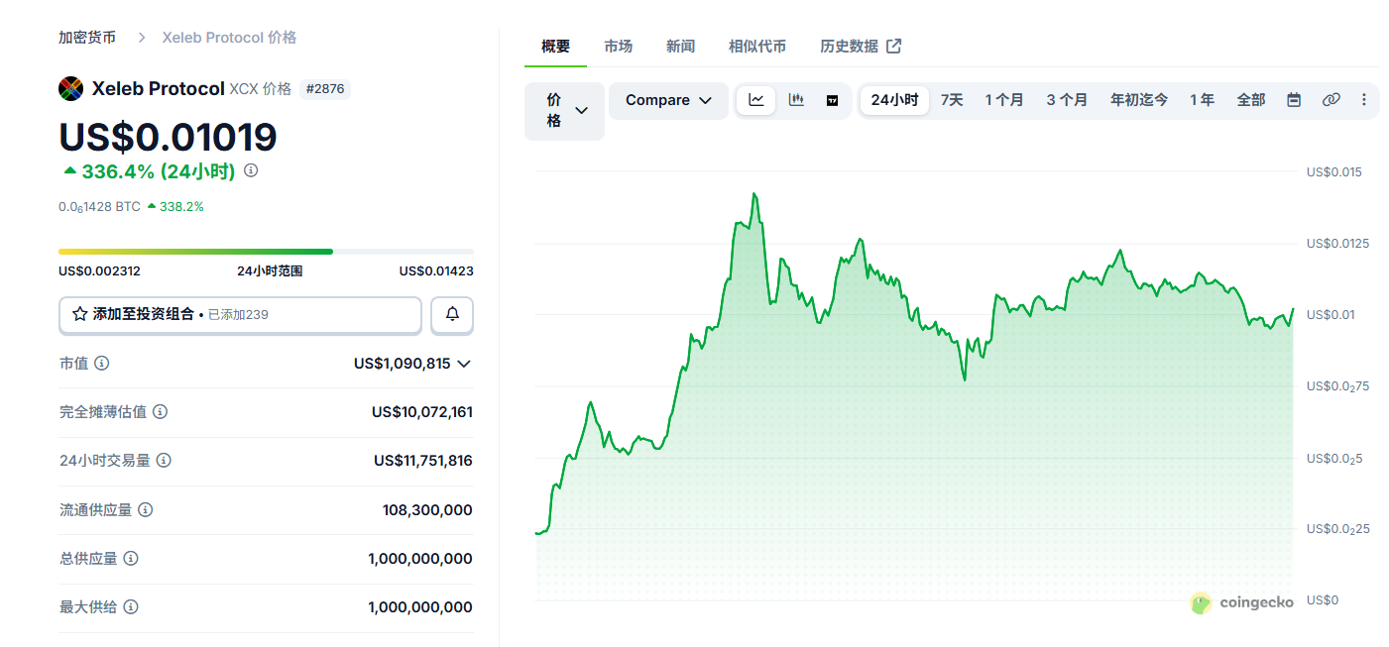Viewport: 1389px width, 647px height.
Task: Select the 年初迄今 time range
Action: coord(1139,100)
